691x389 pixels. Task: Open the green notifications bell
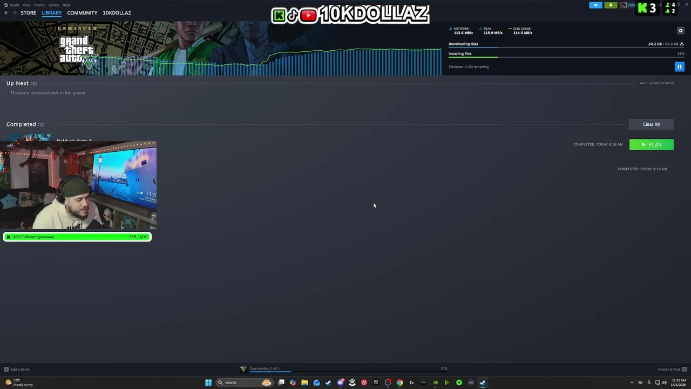[611, 5]
